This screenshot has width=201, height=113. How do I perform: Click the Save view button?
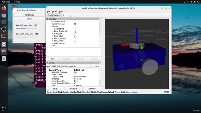pyautogui.click(x=55, y=89)
